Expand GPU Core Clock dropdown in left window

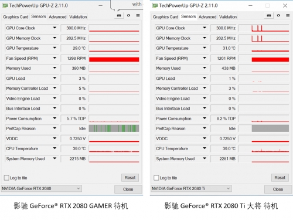[x=54, y=28]
